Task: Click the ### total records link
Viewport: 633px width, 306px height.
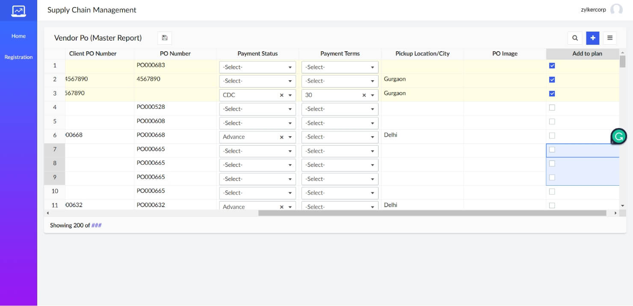Action: pos(96,225)
